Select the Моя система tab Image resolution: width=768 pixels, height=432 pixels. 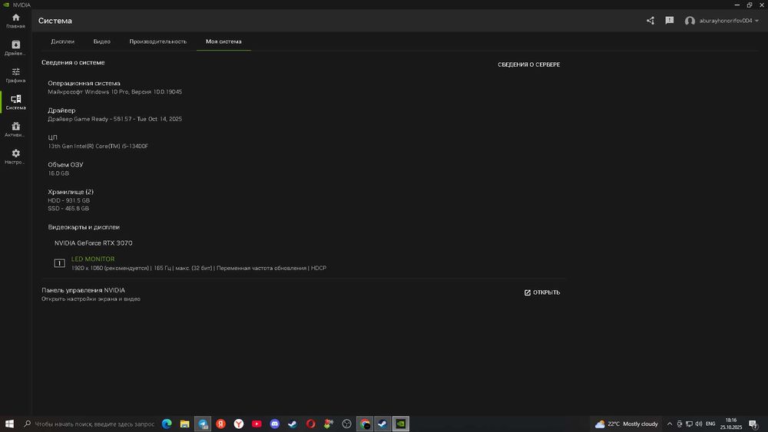tap(223, 41)
